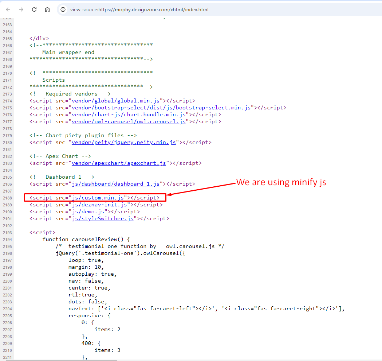Screen dimensions: 382x361
Task: Click the 'loop: true,' line
Action: (86, 260)
